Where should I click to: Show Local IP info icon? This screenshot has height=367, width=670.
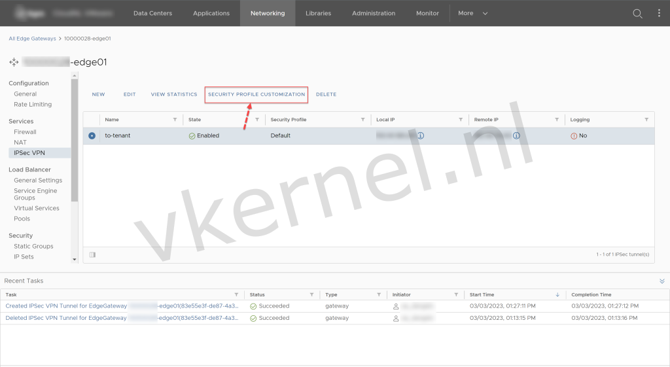coord(421,135)
